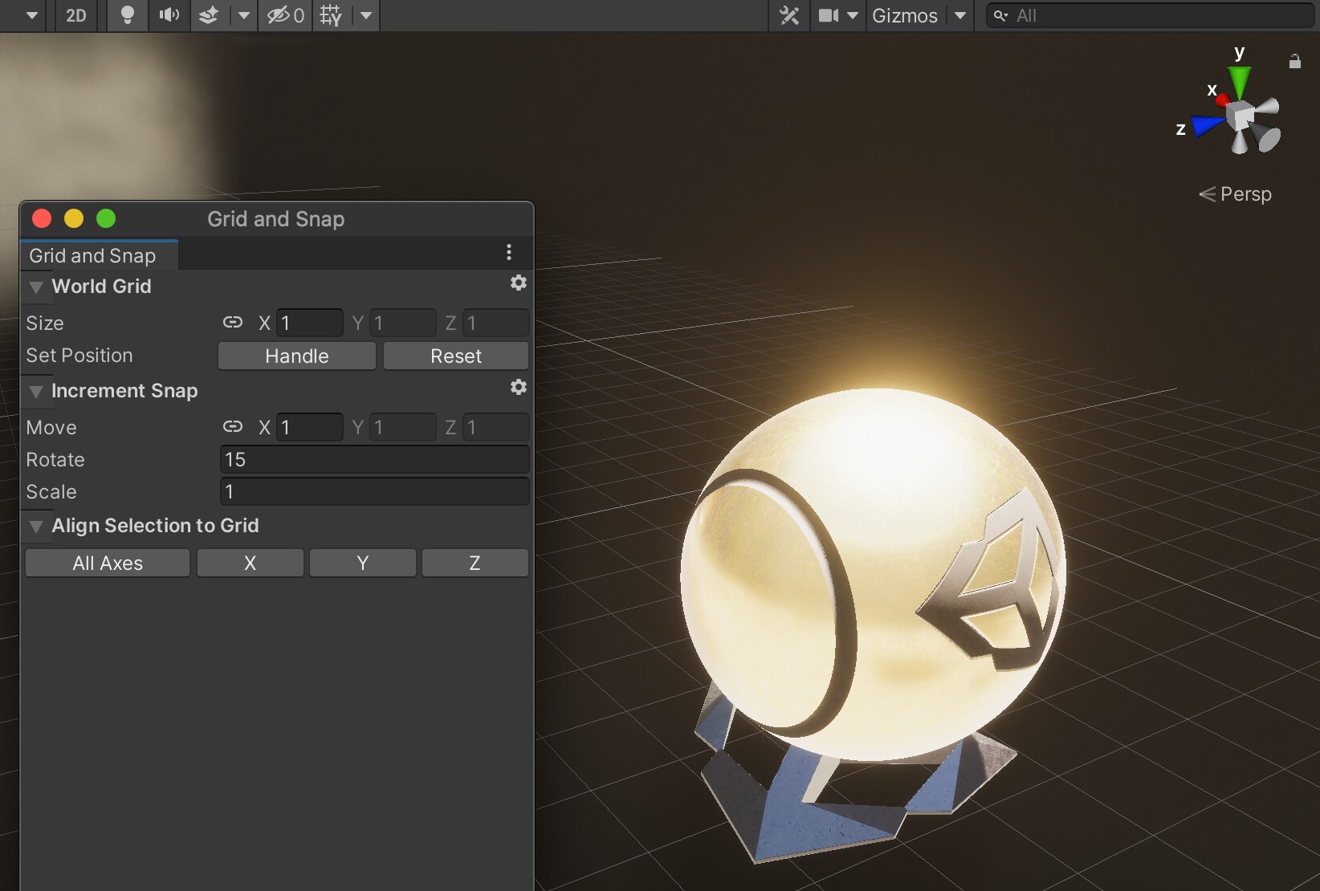
Task: Click the Scale value field
Action: point(375,491)
